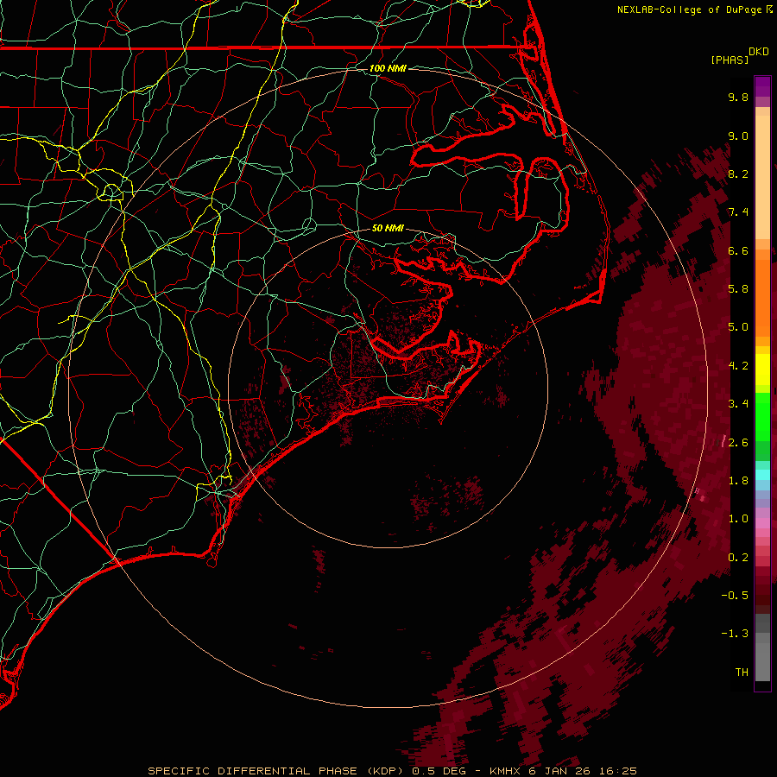Click the 3.4 value on color scale
Image resolution: width=777 pixels, height=777 pixels.
[x=738, y=404]
